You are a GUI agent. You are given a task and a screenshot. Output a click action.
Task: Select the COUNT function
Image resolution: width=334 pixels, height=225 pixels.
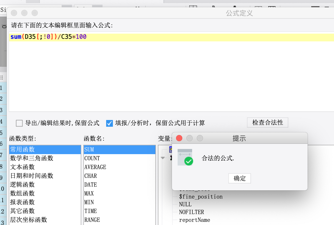pos(120,158)
